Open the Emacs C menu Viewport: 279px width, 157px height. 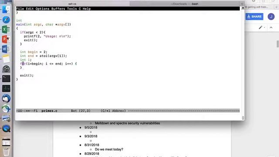pyautogui.click(x=80, y=9)
